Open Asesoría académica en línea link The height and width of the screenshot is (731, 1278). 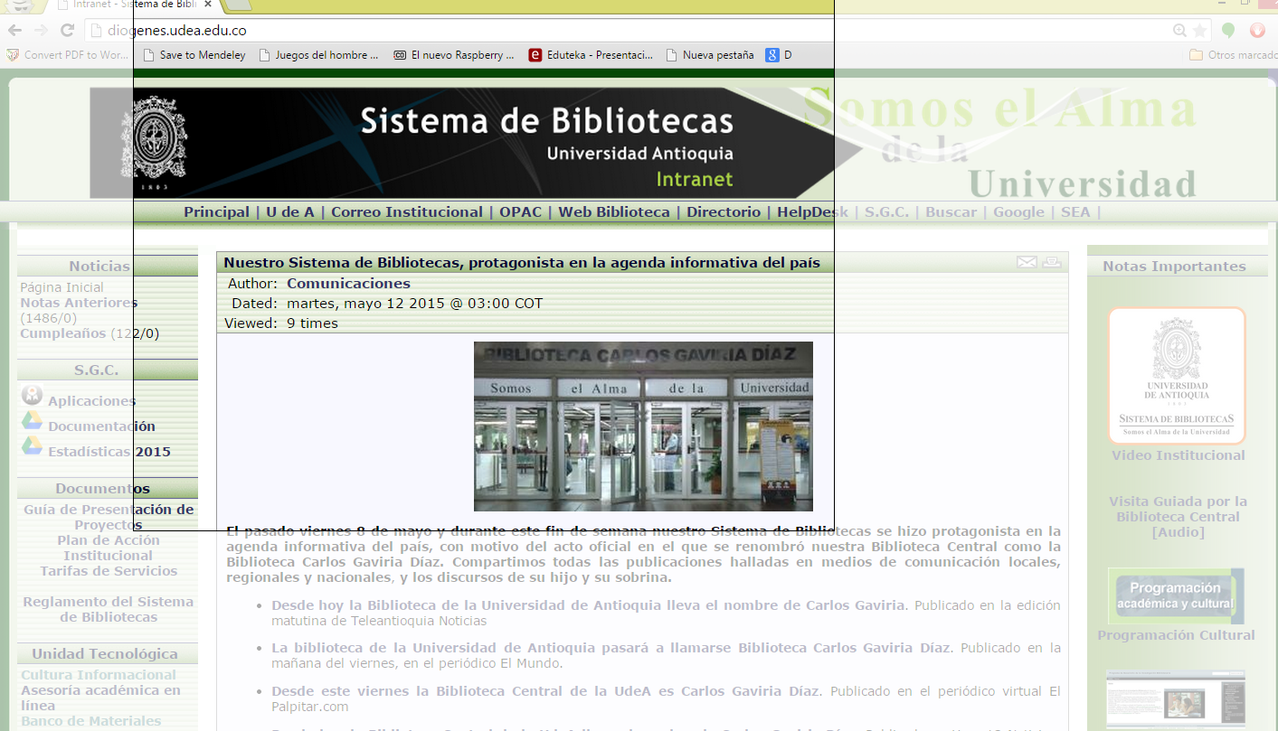100,698
